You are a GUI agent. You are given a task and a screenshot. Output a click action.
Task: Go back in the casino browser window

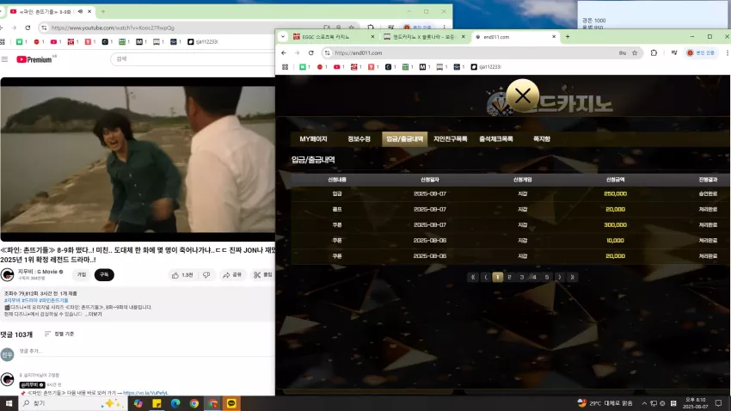tap(284, 53)
